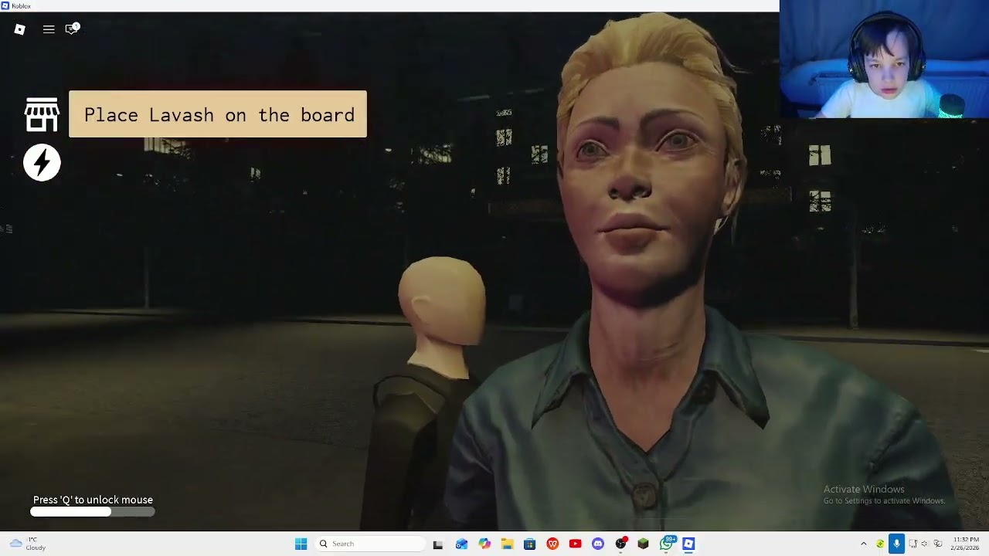Viewport: 989px width, 556px height.
Task: Open File Explorer from the taskbar
Action: [x=507, y=544]
